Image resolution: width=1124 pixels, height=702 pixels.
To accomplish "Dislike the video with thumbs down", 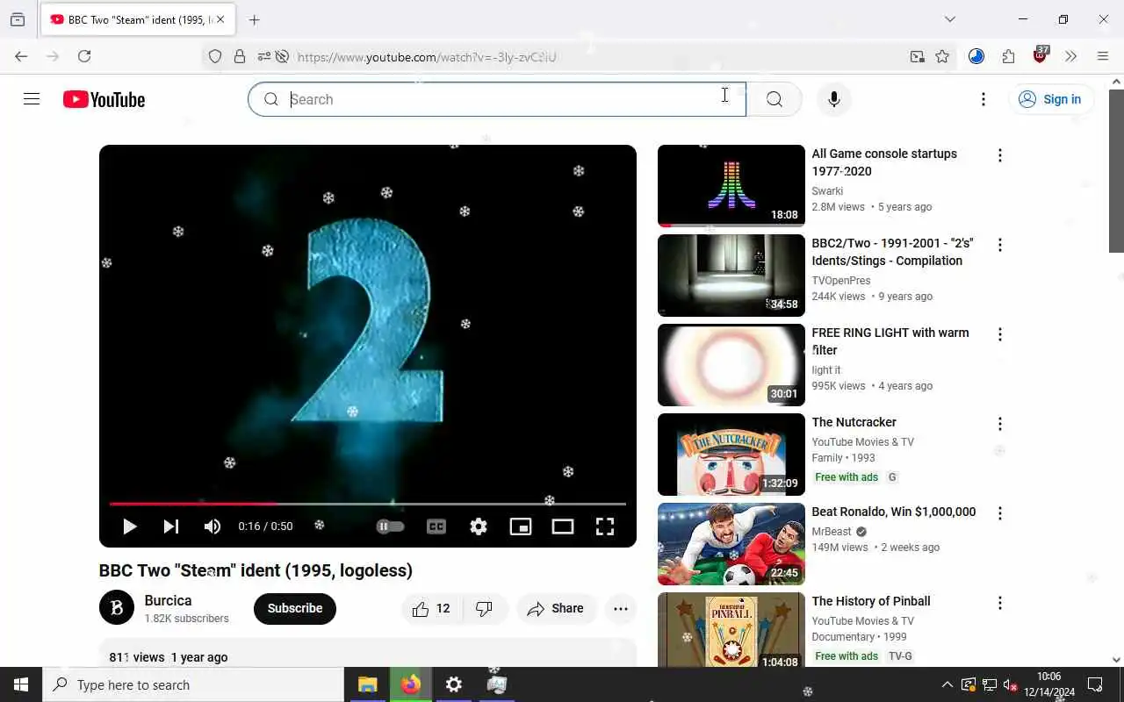I will click(485, 608).
